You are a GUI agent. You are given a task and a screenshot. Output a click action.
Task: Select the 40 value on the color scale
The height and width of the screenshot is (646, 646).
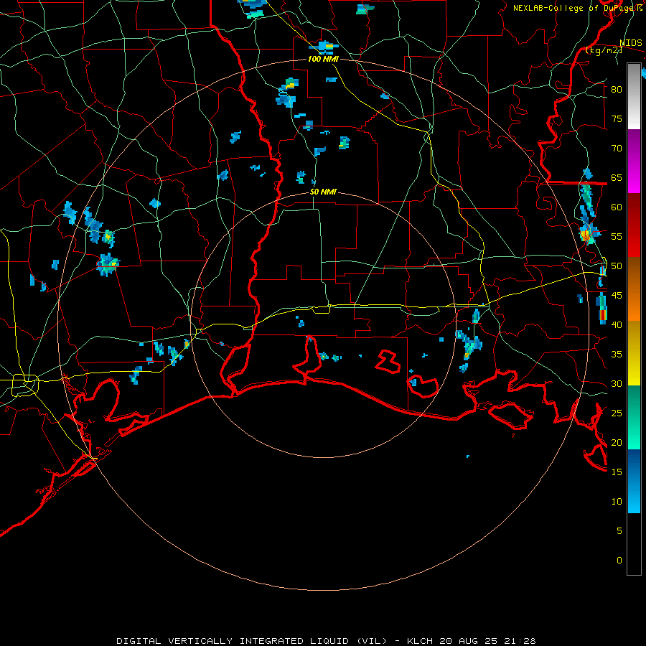(x=617, y=324)
